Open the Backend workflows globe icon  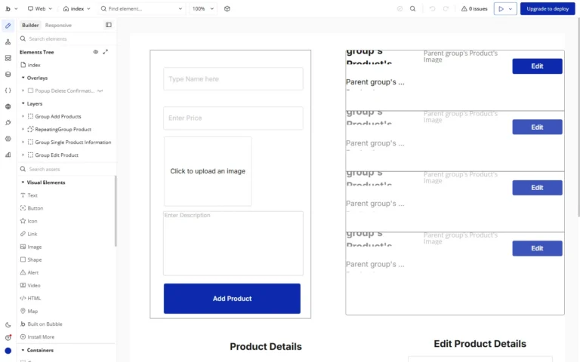[8, 106]
